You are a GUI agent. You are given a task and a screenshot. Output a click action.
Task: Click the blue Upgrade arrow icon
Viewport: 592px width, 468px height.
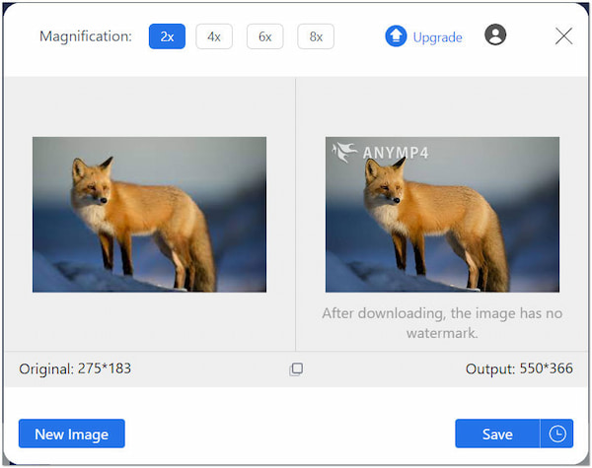(x=396, y=36)
